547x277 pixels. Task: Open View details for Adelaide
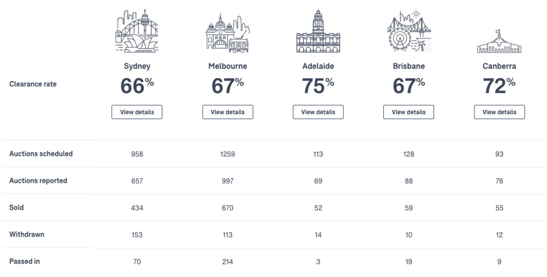[x=318, y=112]
